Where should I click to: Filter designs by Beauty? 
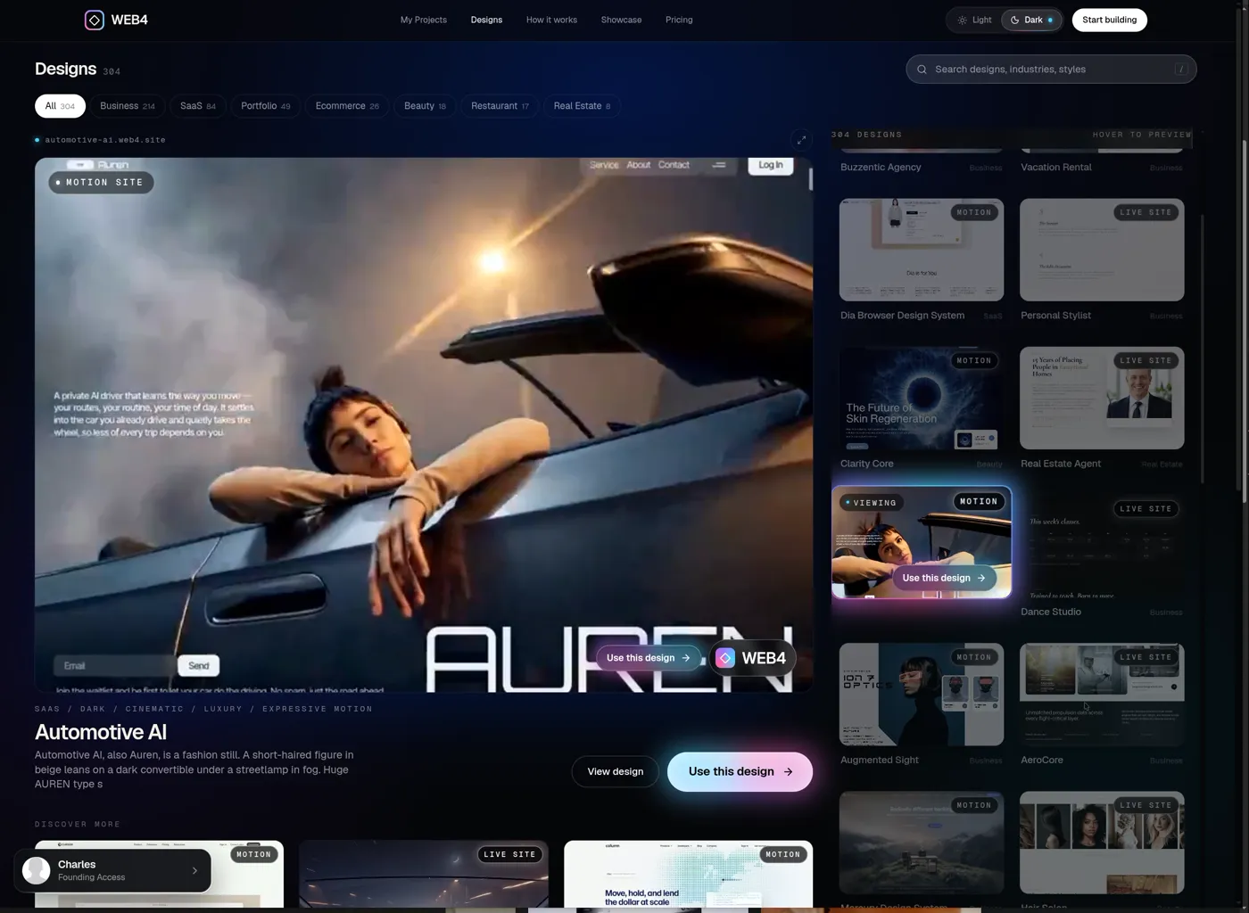pos(425,106)
